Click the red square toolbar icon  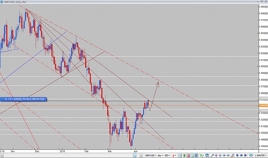[188, 155]
